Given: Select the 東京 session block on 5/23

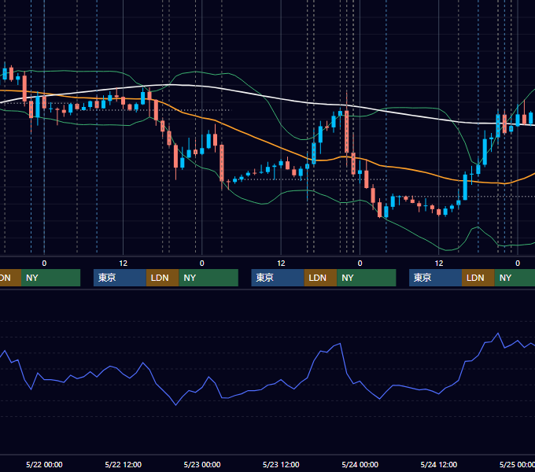Looking at the screenshot, I should (278, 278).
